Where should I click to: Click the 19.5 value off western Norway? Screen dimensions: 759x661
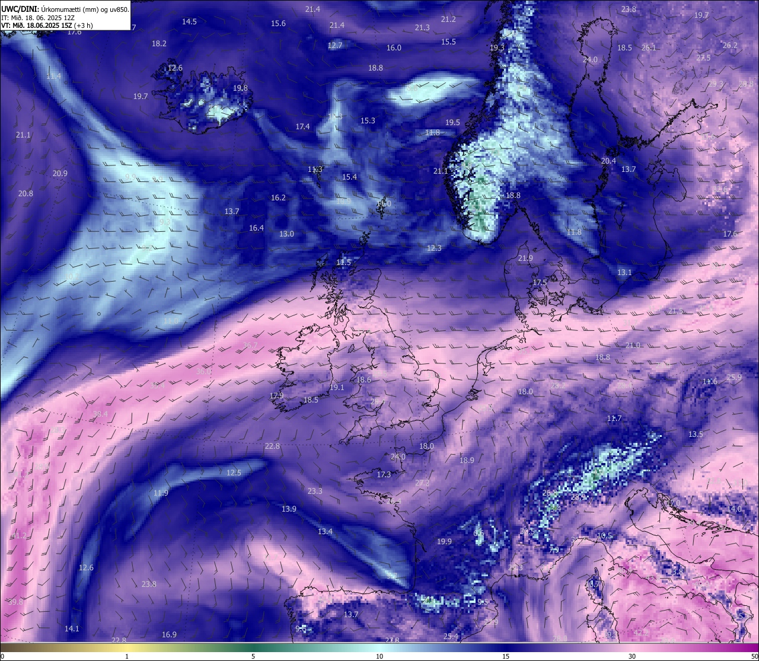(x=452, y=123)
